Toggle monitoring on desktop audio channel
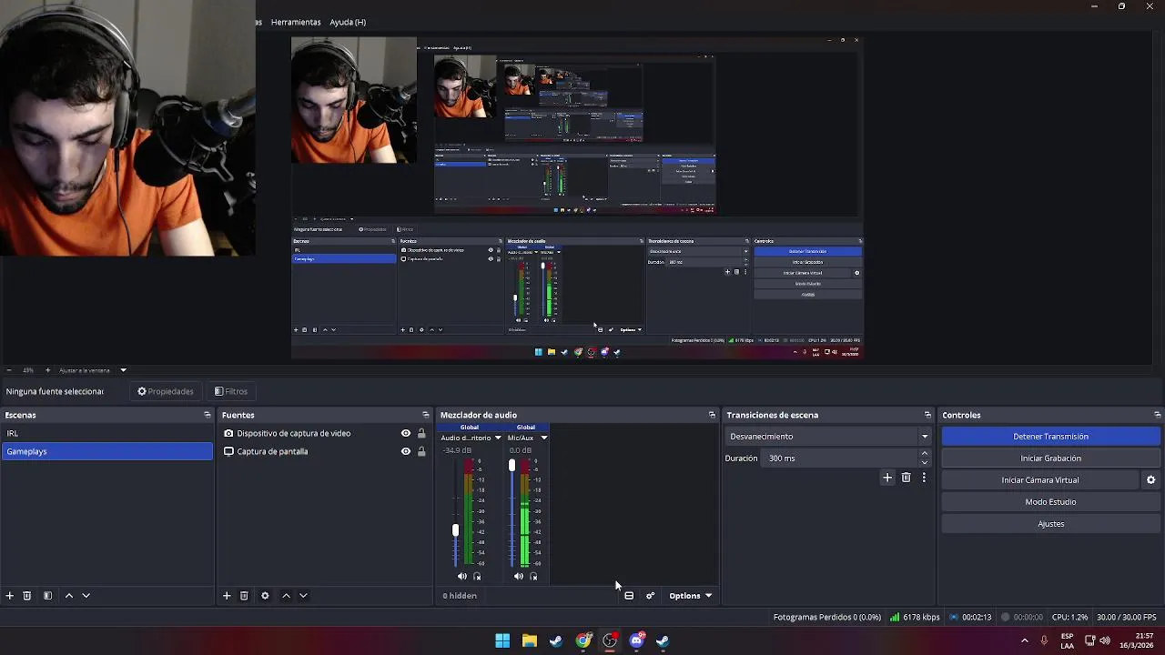 [477, 576]
